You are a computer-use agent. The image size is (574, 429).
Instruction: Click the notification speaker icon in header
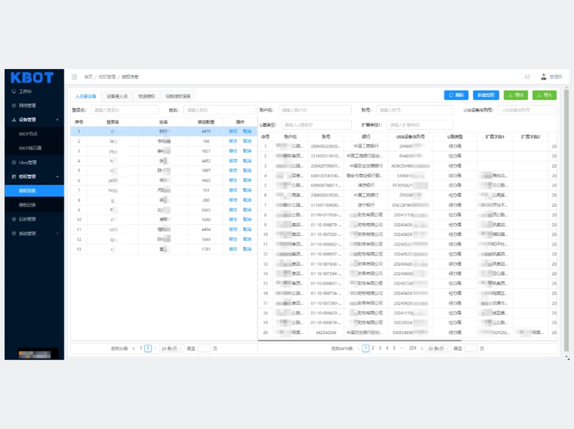(x=527, y=77)
